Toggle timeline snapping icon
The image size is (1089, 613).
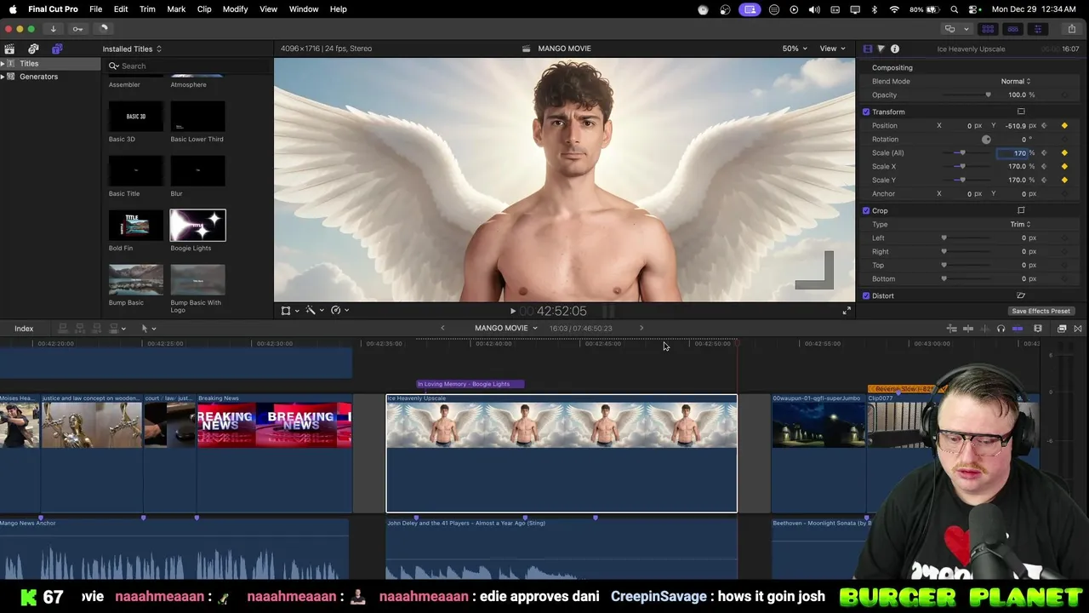[x=1017, y=329]
